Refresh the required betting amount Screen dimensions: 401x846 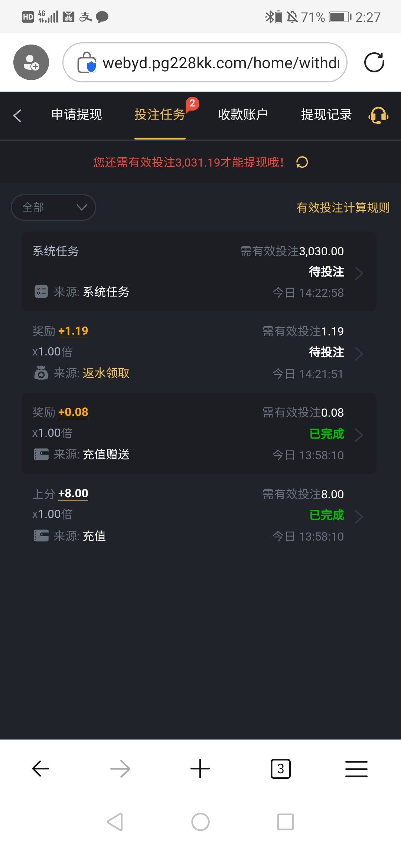click(x=302, y=162)
